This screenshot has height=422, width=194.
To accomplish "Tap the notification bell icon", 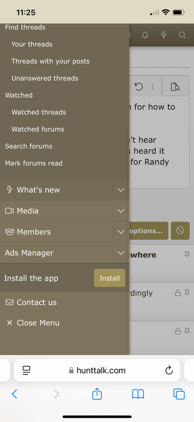I will point(145,35).
